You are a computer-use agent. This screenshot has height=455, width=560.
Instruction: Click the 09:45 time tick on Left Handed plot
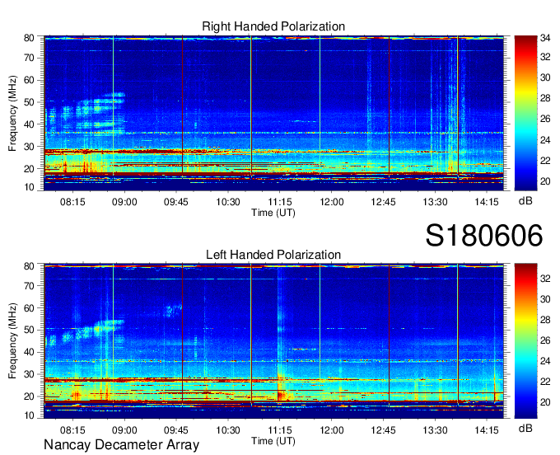click(176, 430)
